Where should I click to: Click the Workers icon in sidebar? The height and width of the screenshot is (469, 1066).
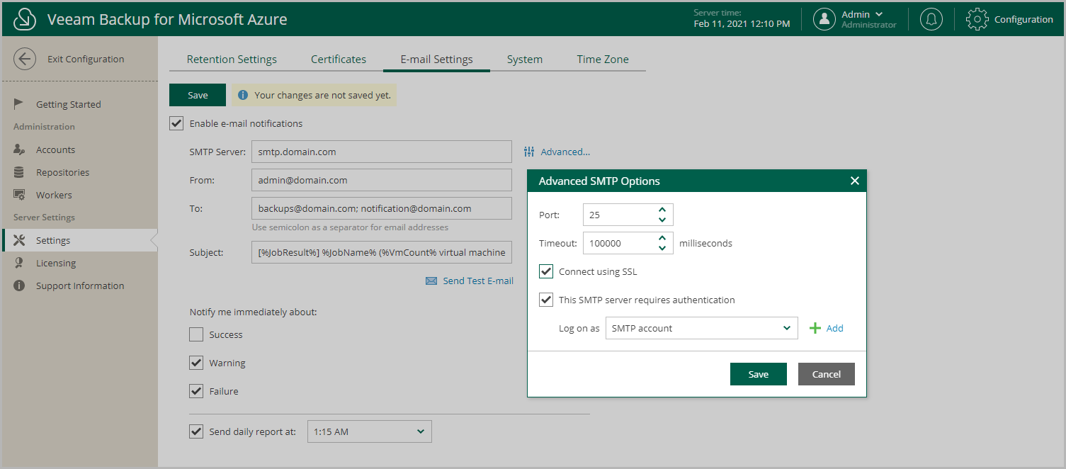point(20,195)
